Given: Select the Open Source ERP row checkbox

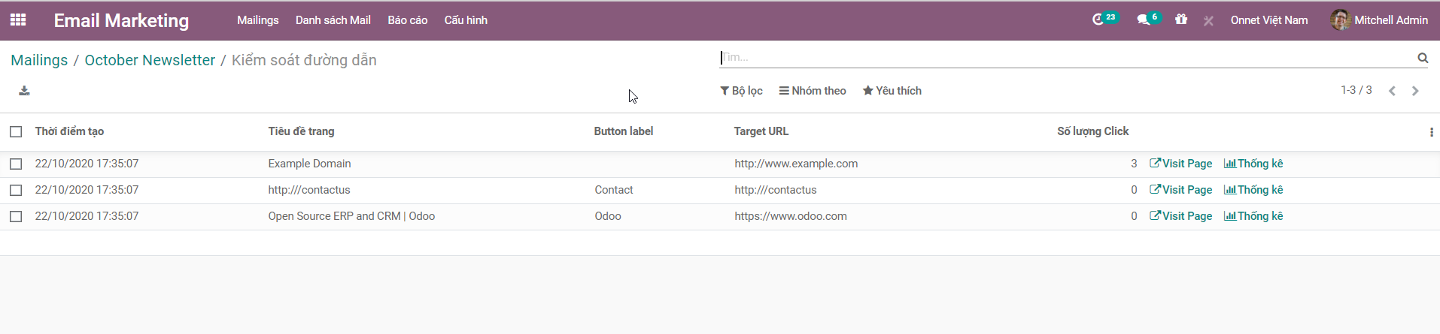Looking at the screenshot, I should point(16,216).
